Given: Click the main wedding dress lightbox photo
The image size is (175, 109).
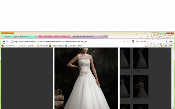Looking at the screenshot, I should point(86,78).
